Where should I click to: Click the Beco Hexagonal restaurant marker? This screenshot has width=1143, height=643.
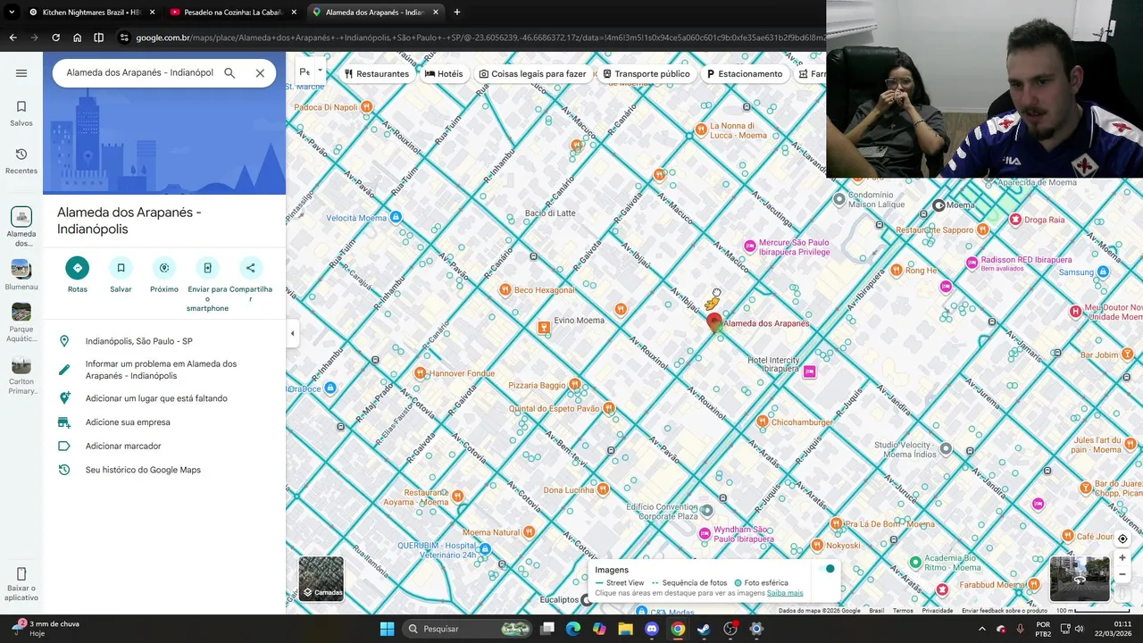click(x=505, y=290)
